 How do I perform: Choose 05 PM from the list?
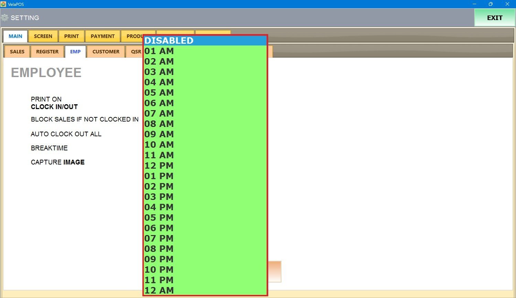coord(205,217)
